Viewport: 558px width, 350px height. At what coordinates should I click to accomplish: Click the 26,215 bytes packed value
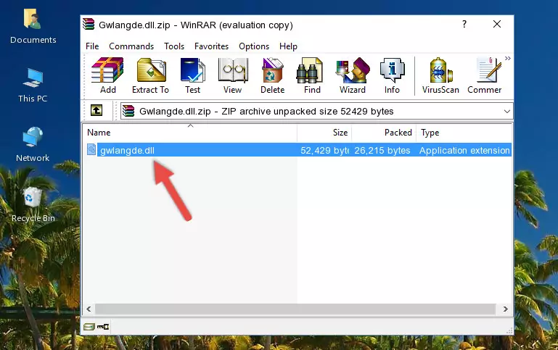pos(382,150)
